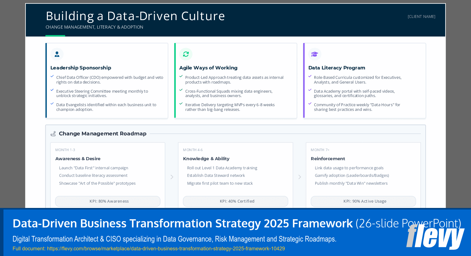Check the Establish Data Steward network item
The image size is (471, 256).
216,175
